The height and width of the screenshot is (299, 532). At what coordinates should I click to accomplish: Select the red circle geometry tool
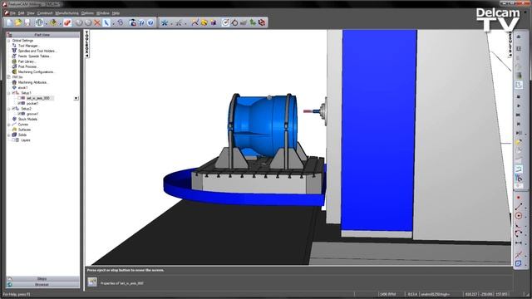pyautogui.click(x=519, y=216)
